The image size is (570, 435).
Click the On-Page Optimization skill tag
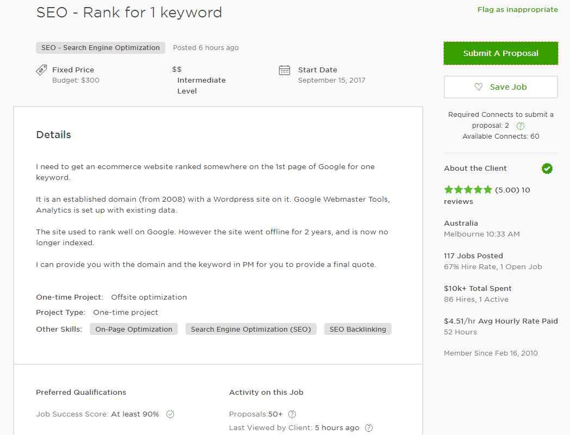(x=134, y=330)
